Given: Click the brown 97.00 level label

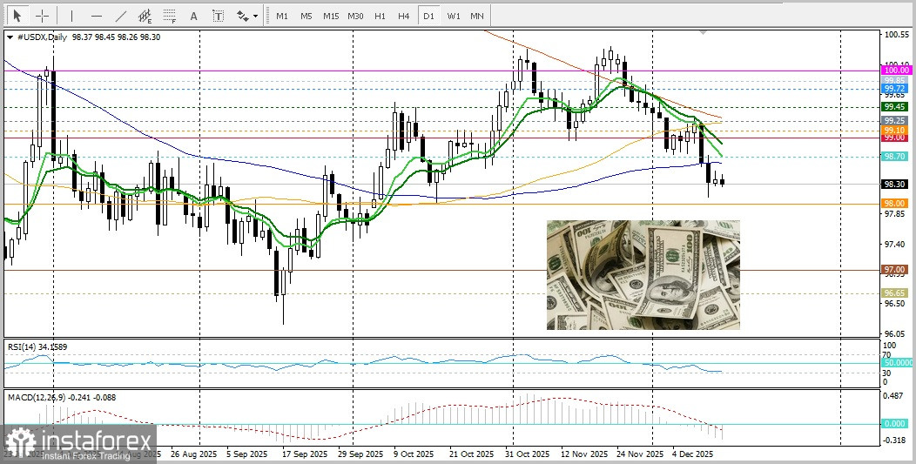Looking at the screenshot, I should (894, 269).
